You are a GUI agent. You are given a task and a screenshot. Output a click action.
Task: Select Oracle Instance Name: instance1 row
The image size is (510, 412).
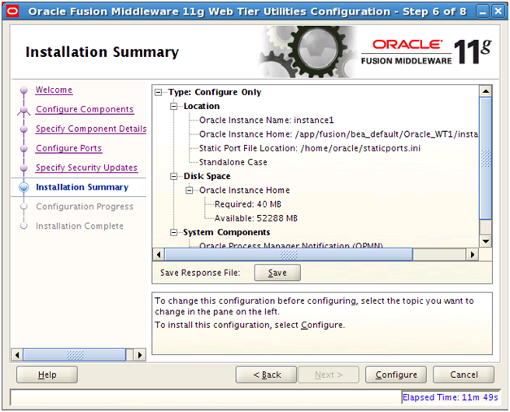point(266,121)
